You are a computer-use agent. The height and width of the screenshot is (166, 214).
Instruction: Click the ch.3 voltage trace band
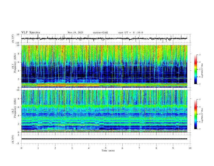104,139
